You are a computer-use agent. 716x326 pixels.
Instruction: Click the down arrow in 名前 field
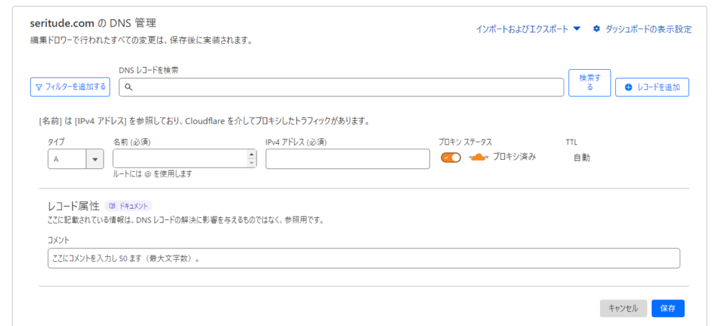click(x=252, y=163)
